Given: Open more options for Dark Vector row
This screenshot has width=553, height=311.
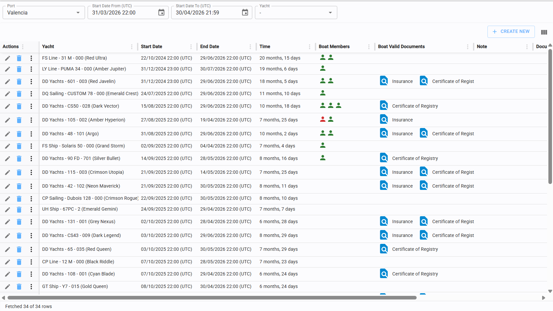Looking at the screenshot, I should 31,106.
